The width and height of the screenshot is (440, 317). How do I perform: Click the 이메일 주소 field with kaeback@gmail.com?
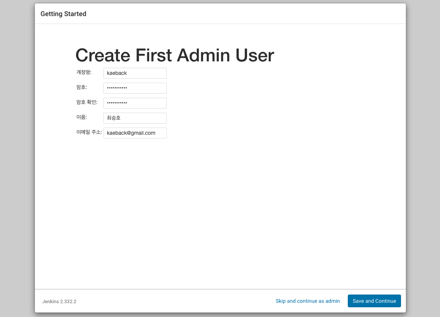135,133
